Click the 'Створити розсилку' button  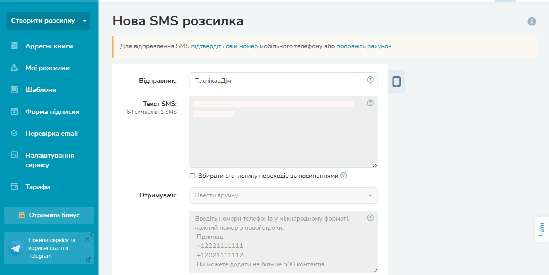[x=43, y=21]
